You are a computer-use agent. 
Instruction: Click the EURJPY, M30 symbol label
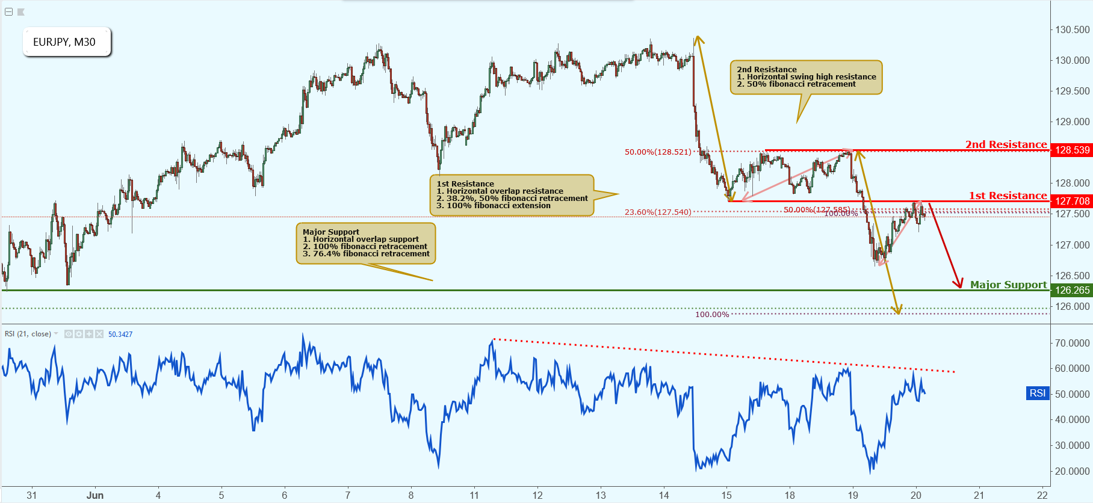(x=67, y=42)
